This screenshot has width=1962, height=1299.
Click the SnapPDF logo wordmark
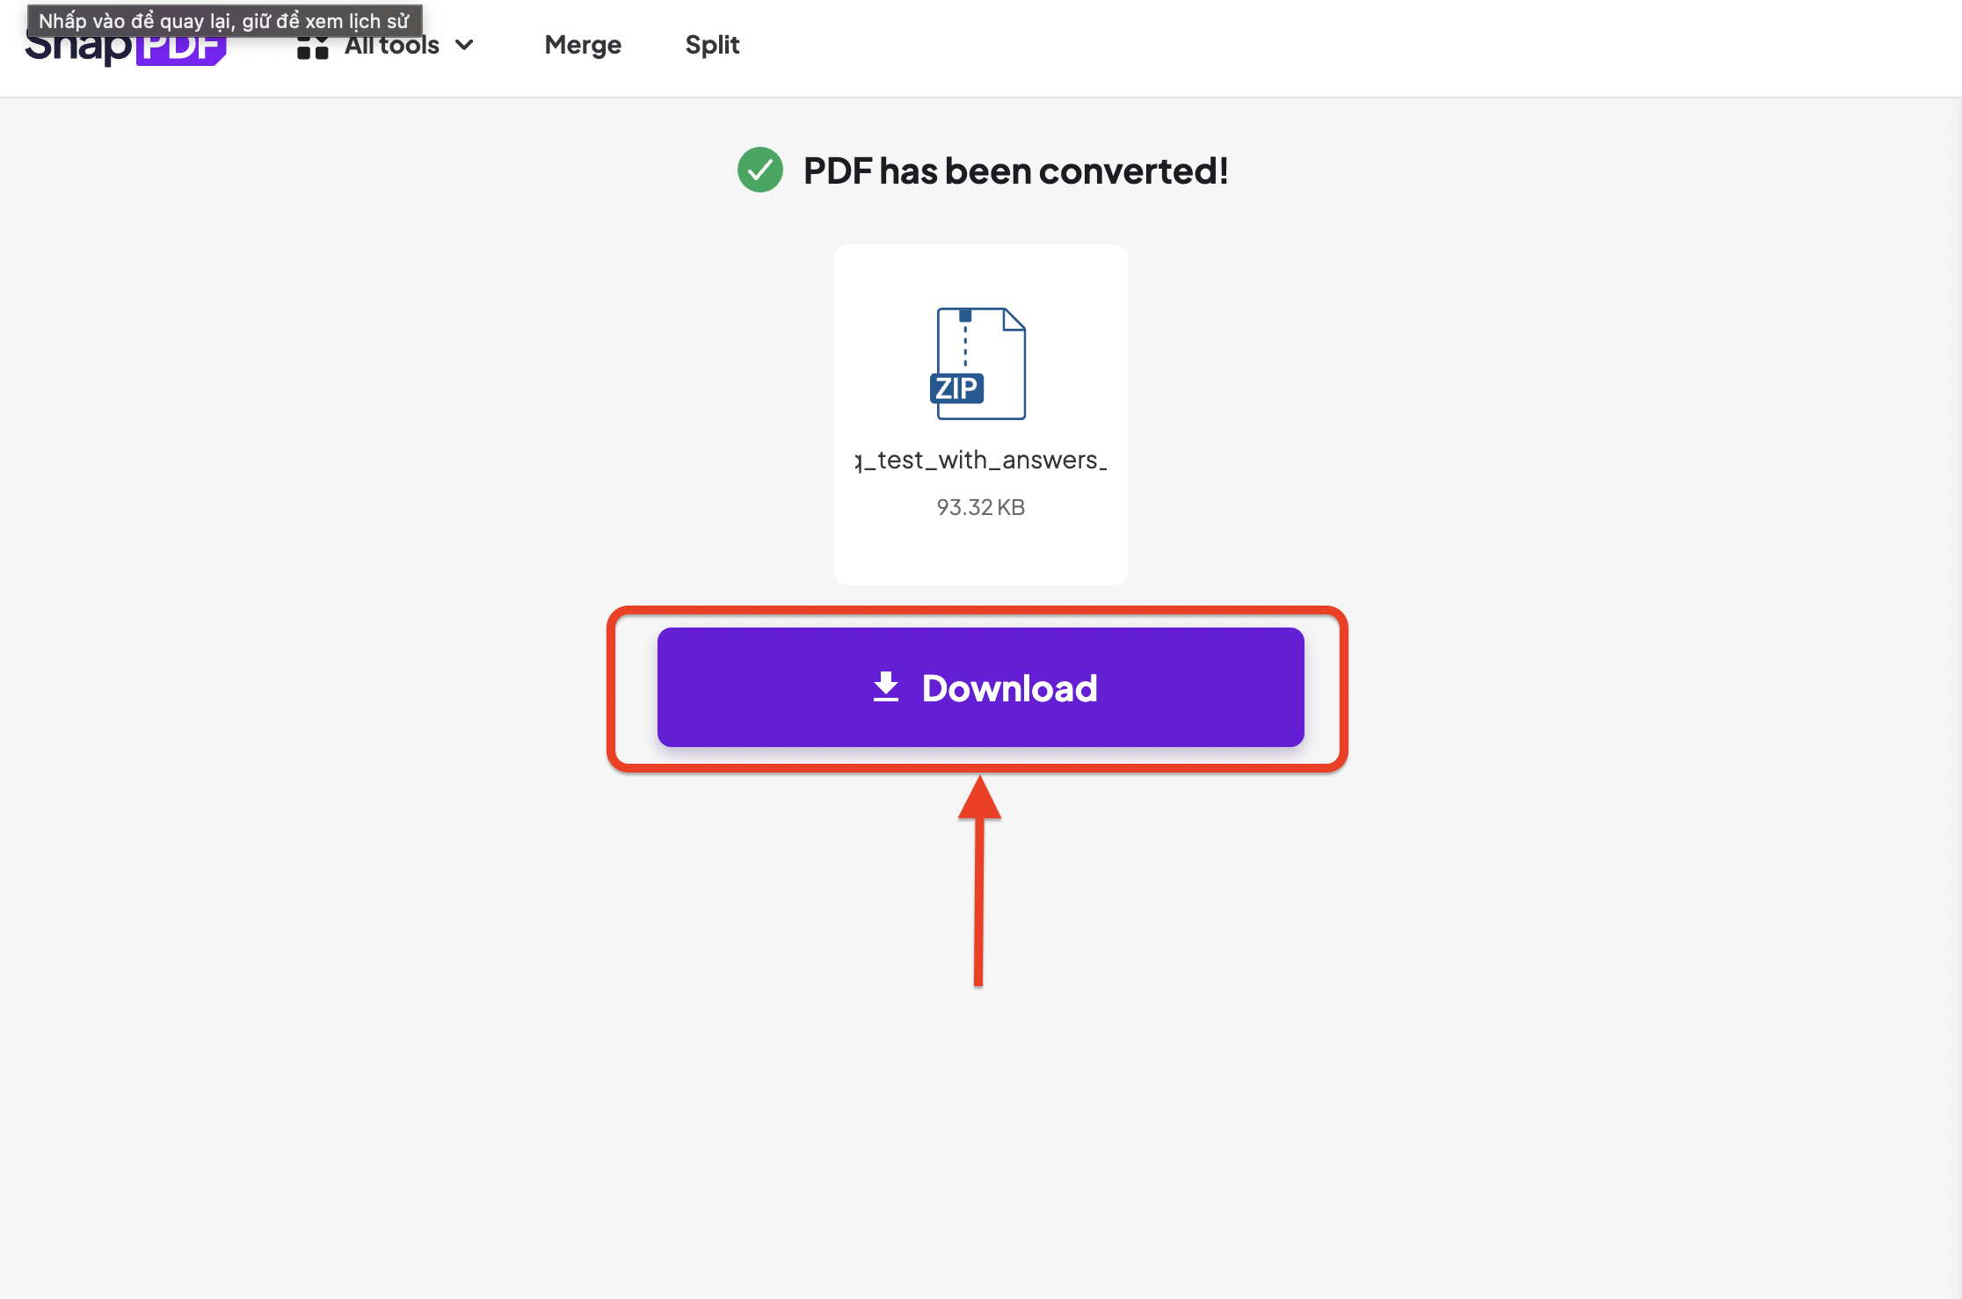[125, 48]
